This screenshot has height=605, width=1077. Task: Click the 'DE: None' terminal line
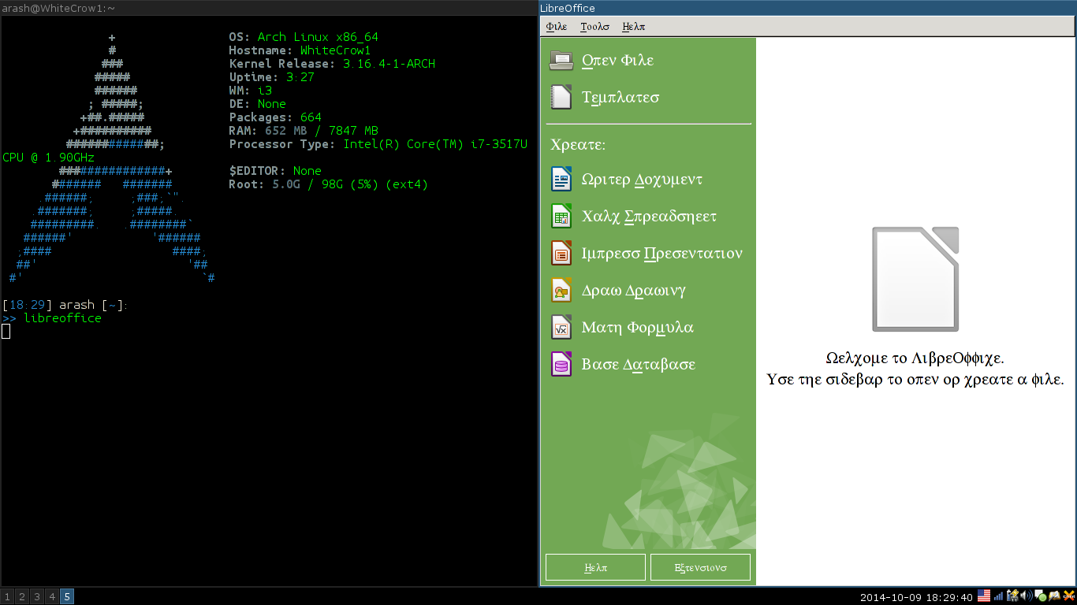pyautogui.click(x=258, y=104)
